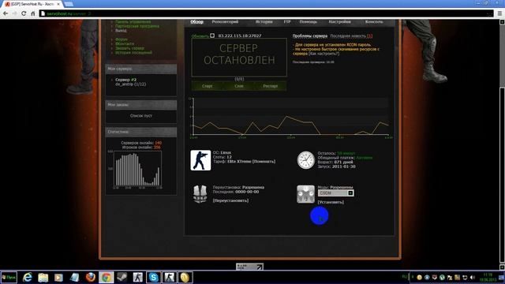The image size is (505, 284).
Task: Open the Настройки tab
Action: (x=340, y=21)
